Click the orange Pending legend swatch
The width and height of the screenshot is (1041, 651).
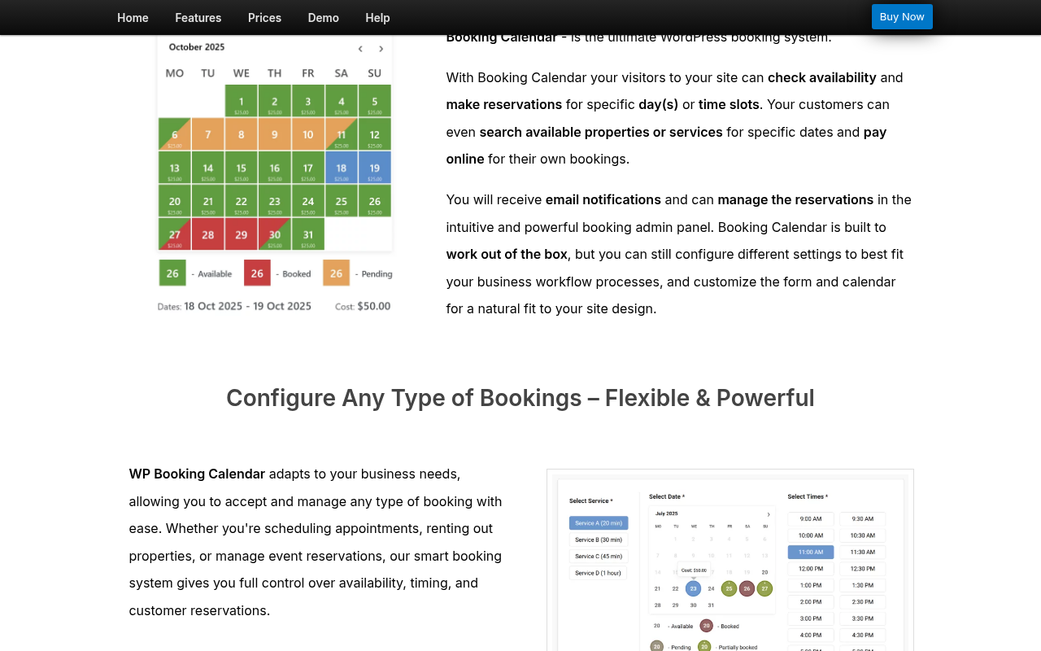(x=336, y=273)
